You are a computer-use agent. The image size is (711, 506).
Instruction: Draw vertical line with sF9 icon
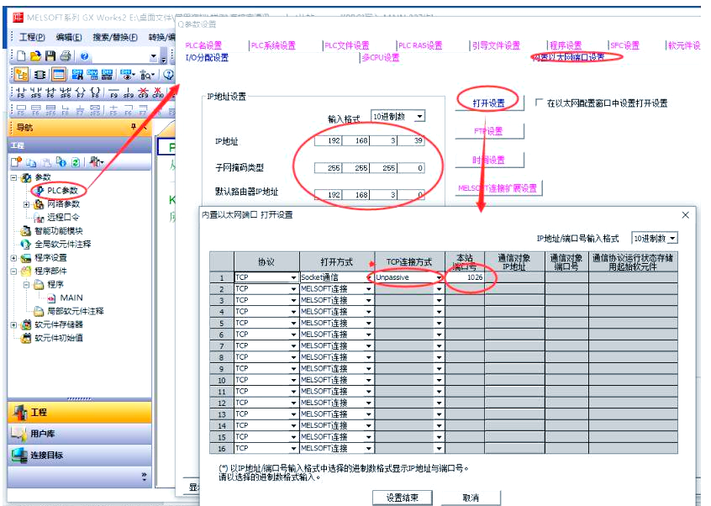(x=129, y=92)
